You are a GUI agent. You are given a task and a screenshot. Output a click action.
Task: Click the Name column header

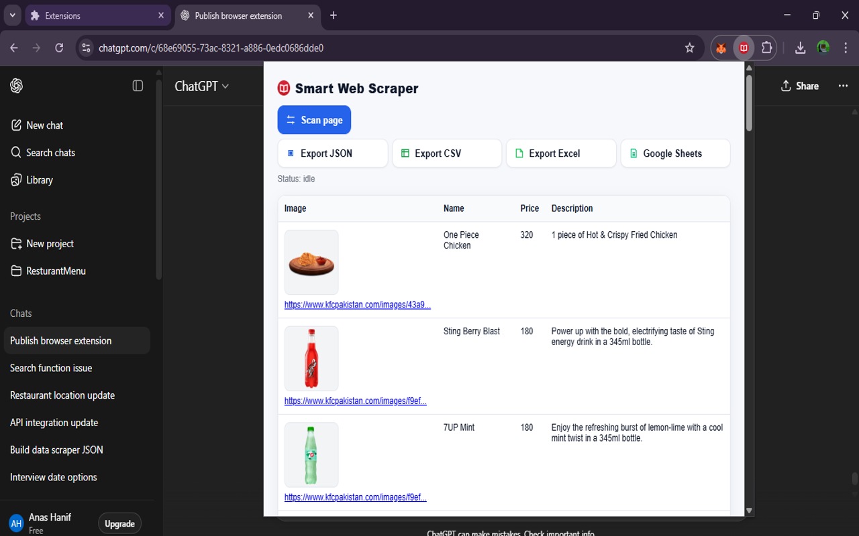click(454, 208)
